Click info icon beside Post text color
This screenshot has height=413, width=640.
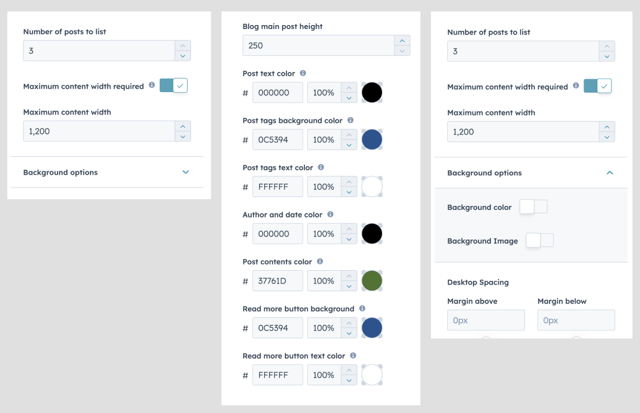(x=303, y=73)
